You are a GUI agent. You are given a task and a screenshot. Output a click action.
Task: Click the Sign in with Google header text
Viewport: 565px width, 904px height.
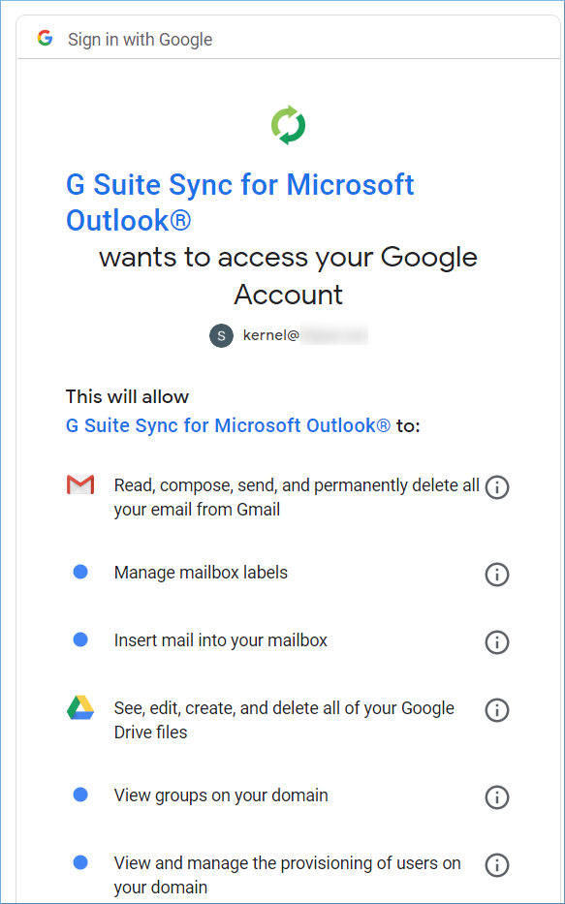click(x=141, y=39)
